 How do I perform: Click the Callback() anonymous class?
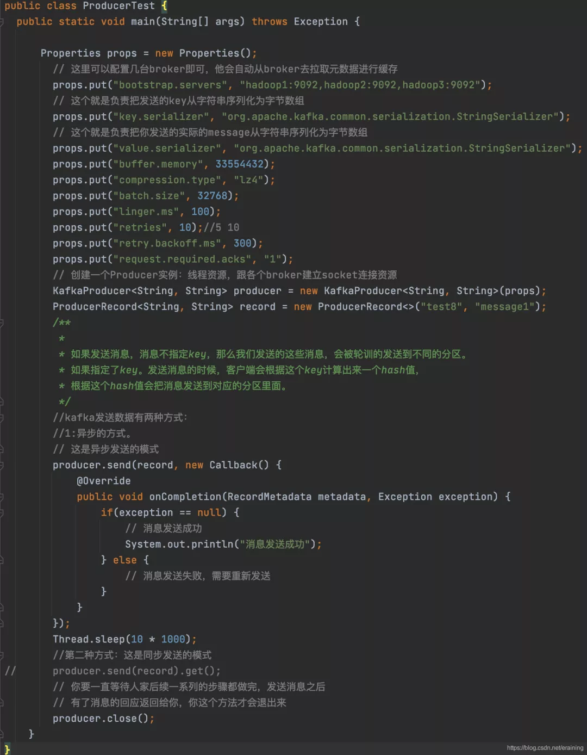coord(239,465)
